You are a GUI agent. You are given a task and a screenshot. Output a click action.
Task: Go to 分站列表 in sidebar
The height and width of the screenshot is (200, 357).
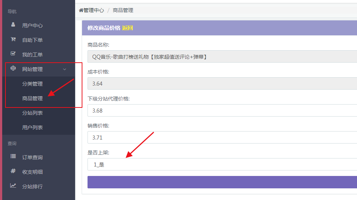click(x=32, y=113)
